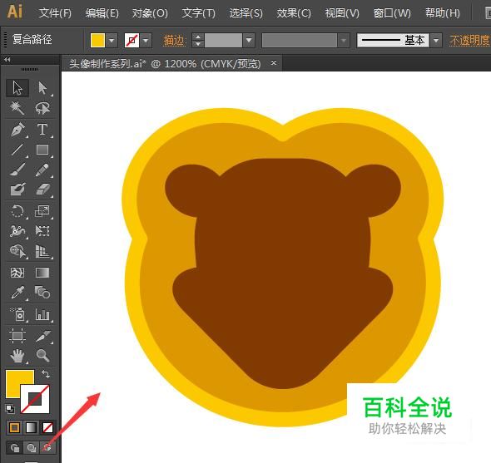The image size is (491, 463).
Task: Click stroke weight stepper arrows
Action: tap(197, 41)
